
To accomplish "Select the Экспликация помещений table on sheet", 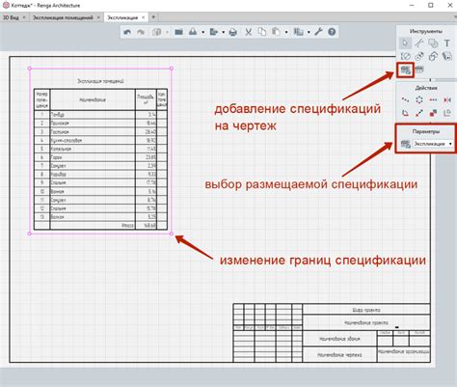I will (100, 151).
